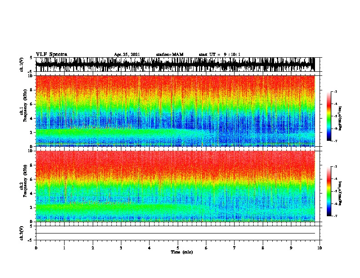Click the "10" kHz tick of ch.2 spectrogram
This screenshot has height=278, width=360.
31,151
